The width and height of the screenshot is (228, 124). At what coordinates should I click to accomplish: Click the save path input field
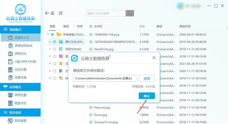point(105,78)
